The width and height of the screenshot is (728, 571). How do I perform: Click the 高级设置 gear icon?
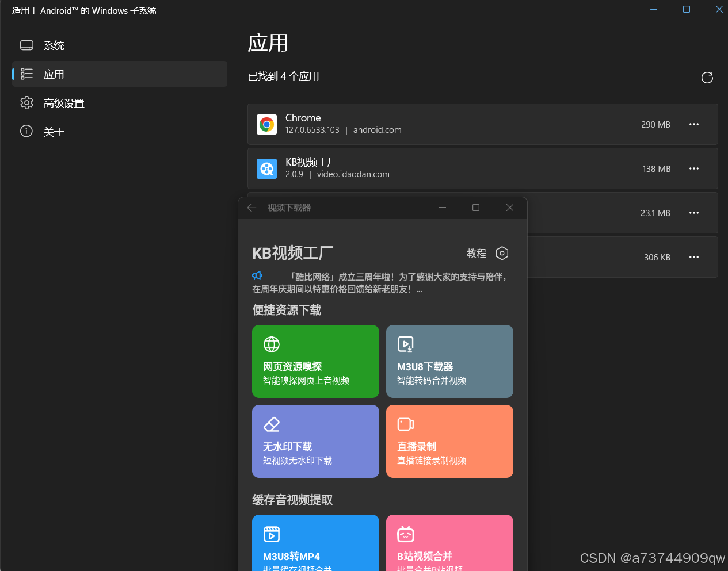point(26,102)
